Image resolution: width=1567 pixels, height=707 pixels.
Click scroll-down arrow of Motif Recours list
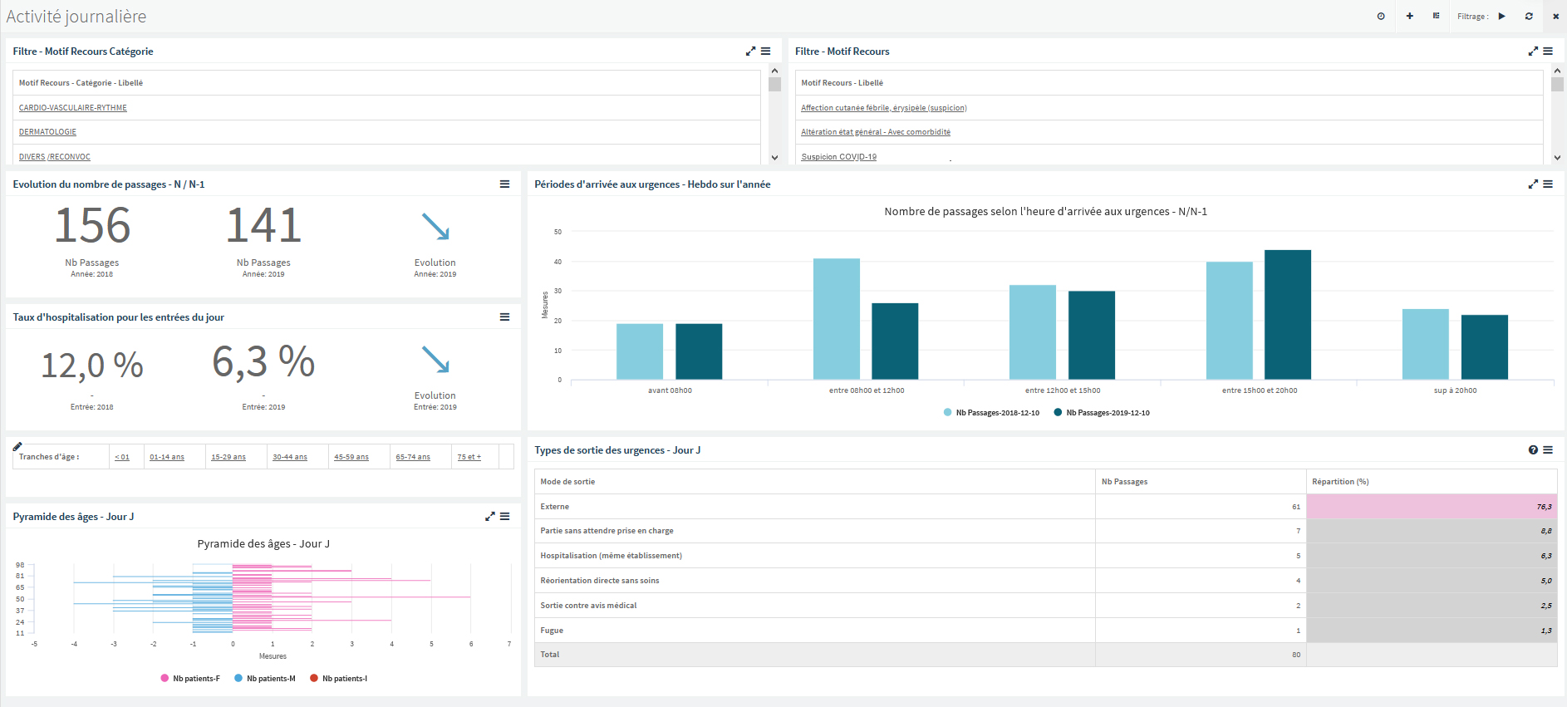coord(1557,158)
